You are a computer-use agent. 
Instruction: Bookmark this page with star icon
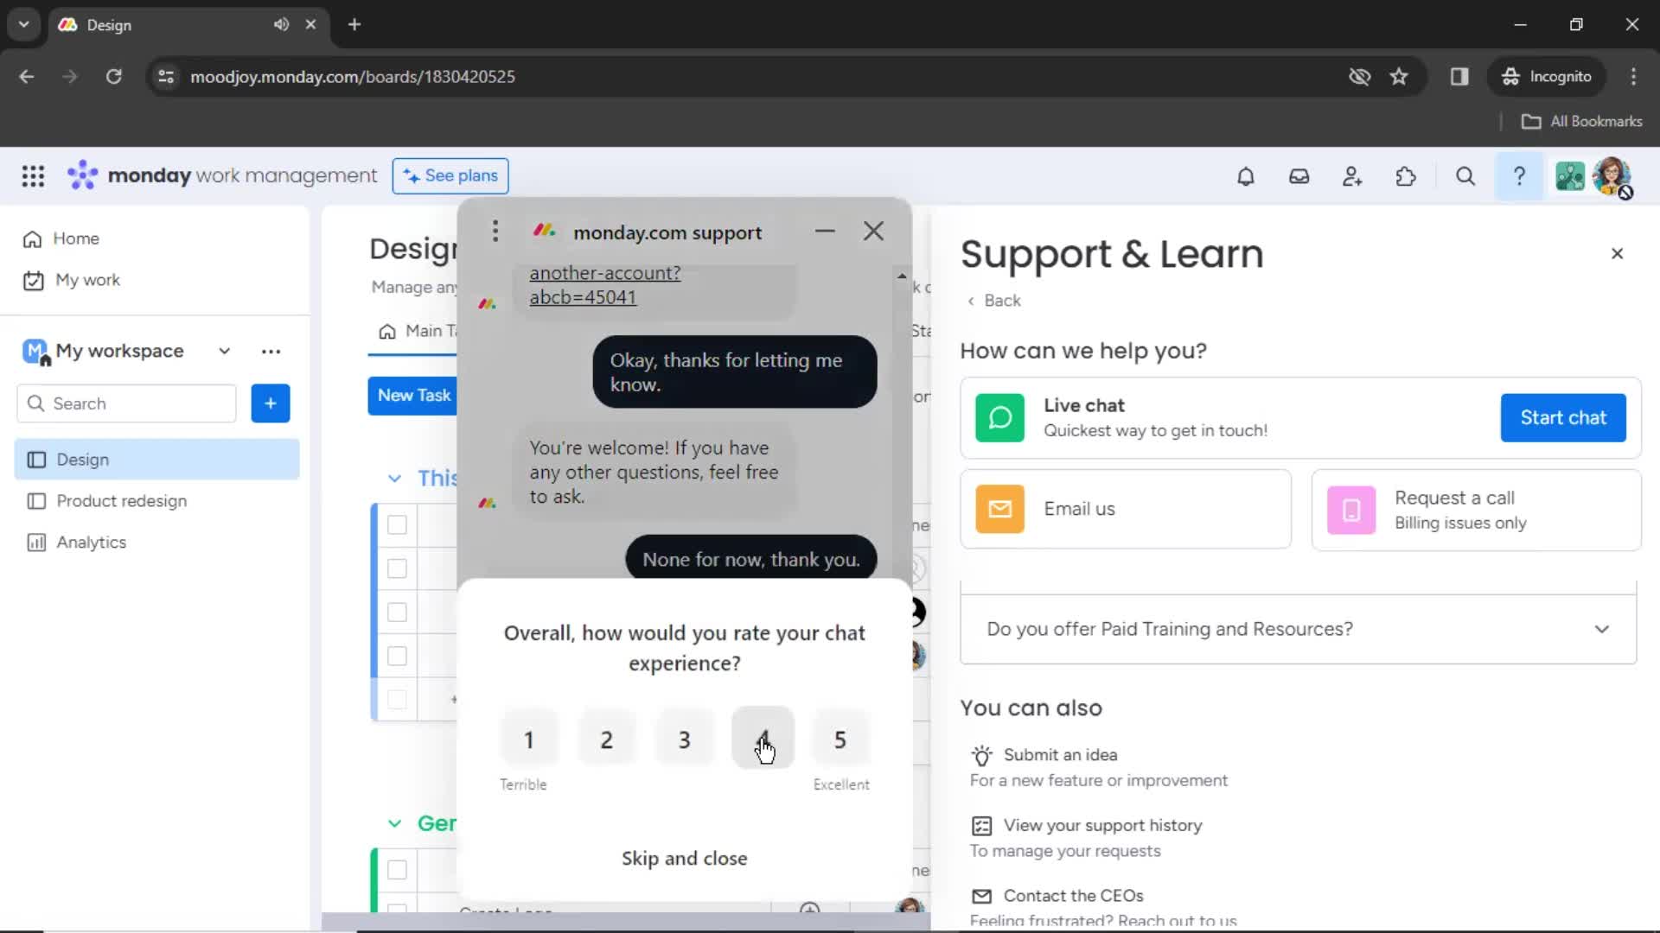coord(1399,76)
